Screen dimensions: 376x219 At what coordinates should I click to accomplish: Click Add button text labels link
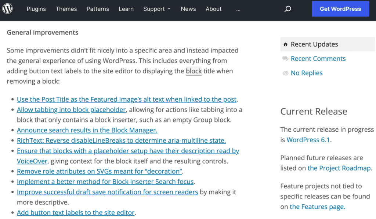tap(76, 212)
